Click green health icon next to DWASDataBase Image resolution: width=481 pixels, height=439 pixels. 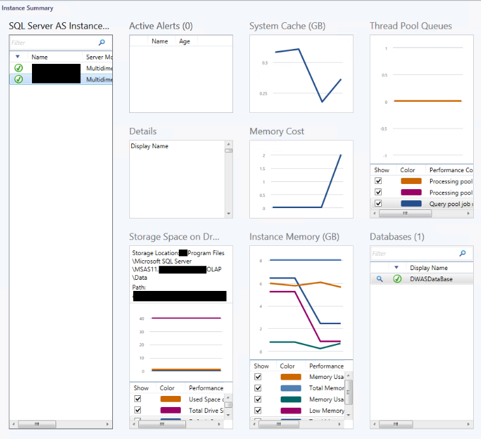397,279
